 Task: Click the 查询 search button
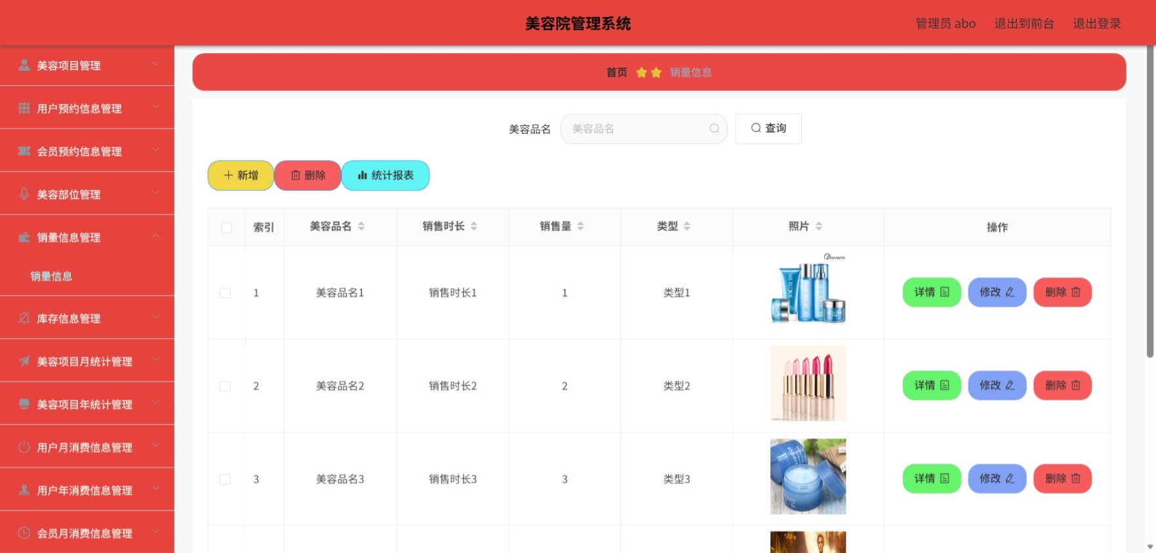coord(768,128)
